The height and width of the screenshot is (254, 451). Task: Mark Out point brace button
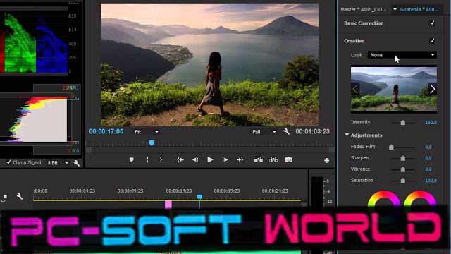(161, 159)
